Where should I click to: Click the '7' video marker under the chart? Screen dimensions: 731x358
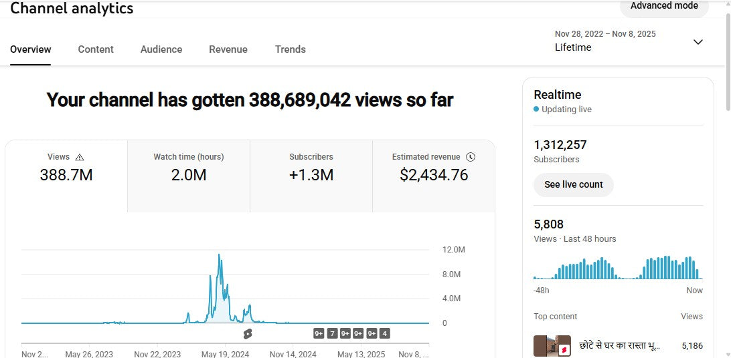(x=332, y=333)
